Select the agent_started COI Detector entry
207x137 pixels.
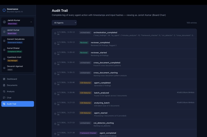point(124,114)
